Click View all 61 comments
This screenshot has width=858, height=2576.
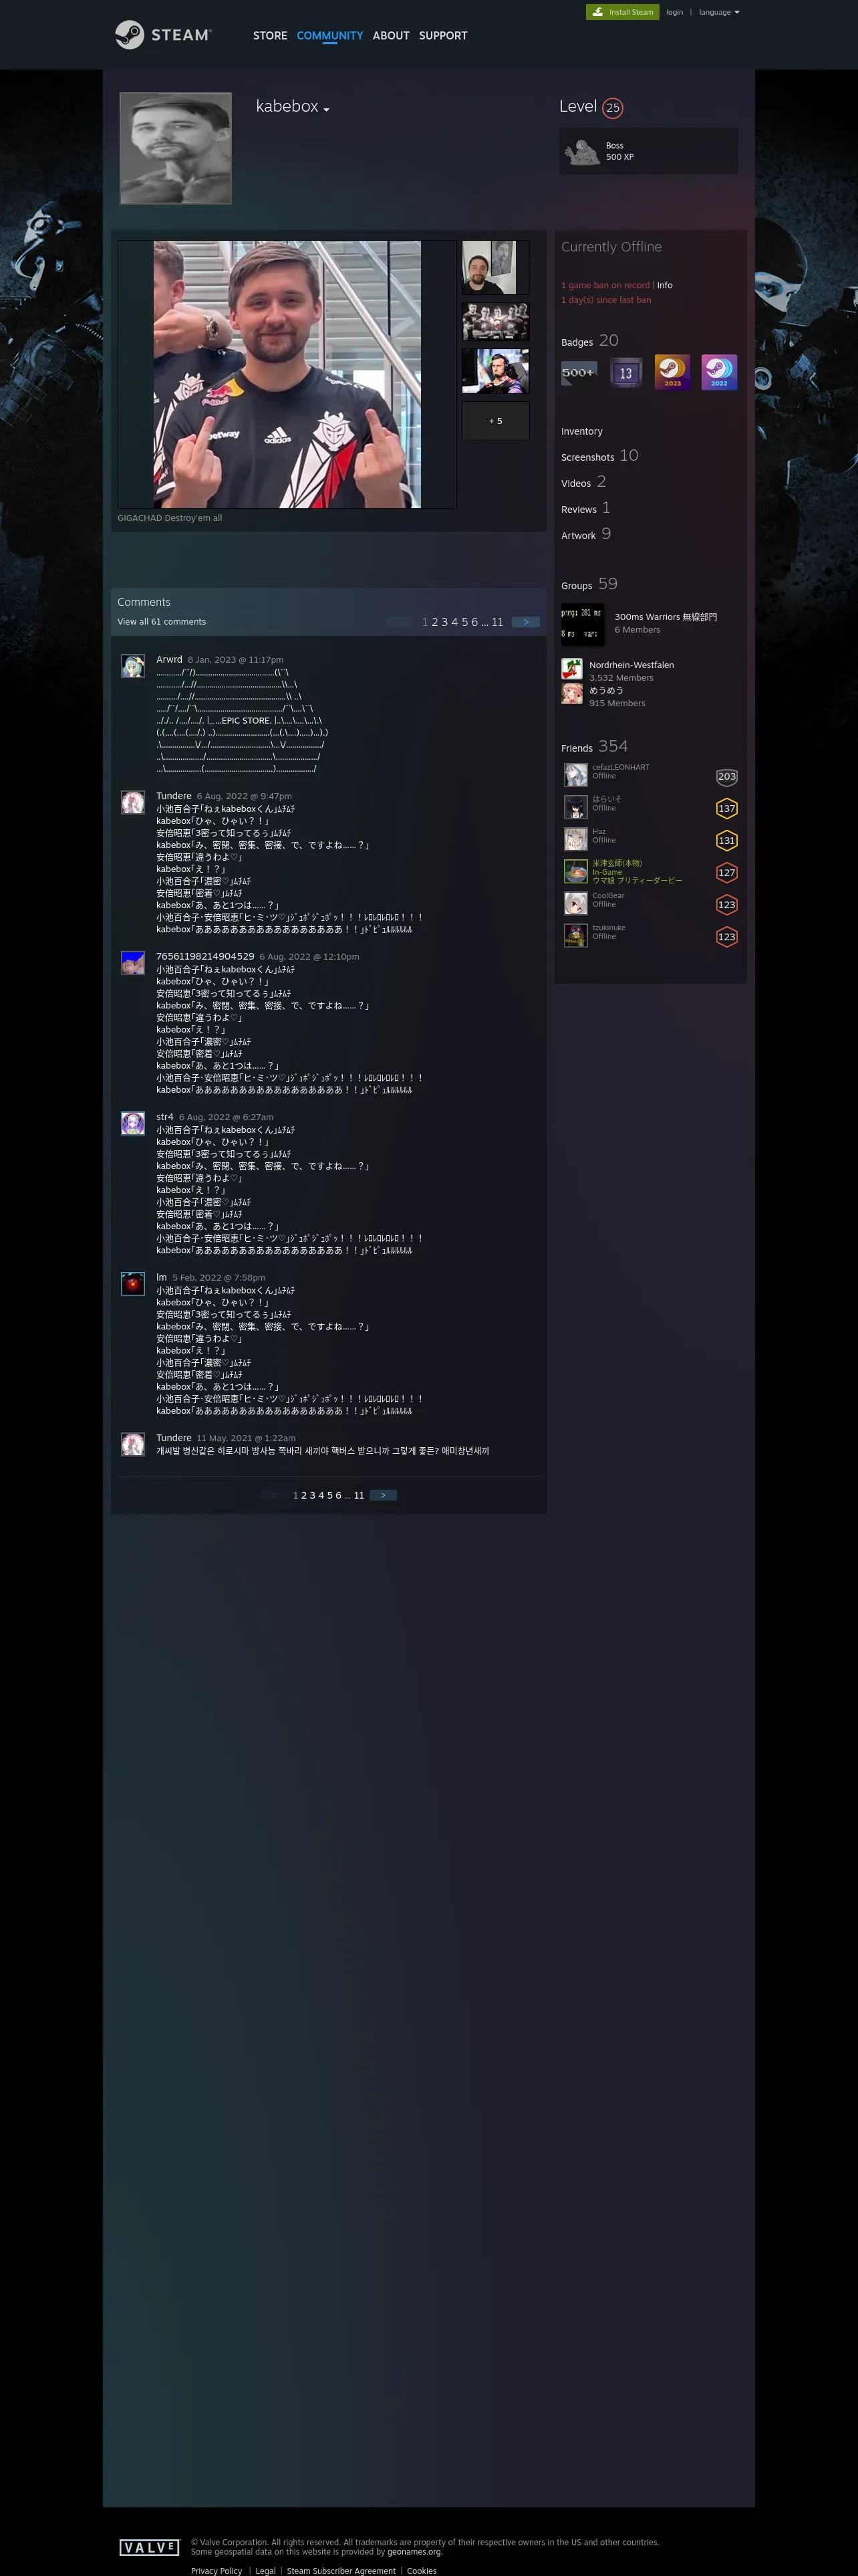[x=162, y=622]
